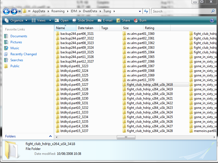Click inside the Search input field
This screenshot has height=163, width=218.
coord(181,11)
